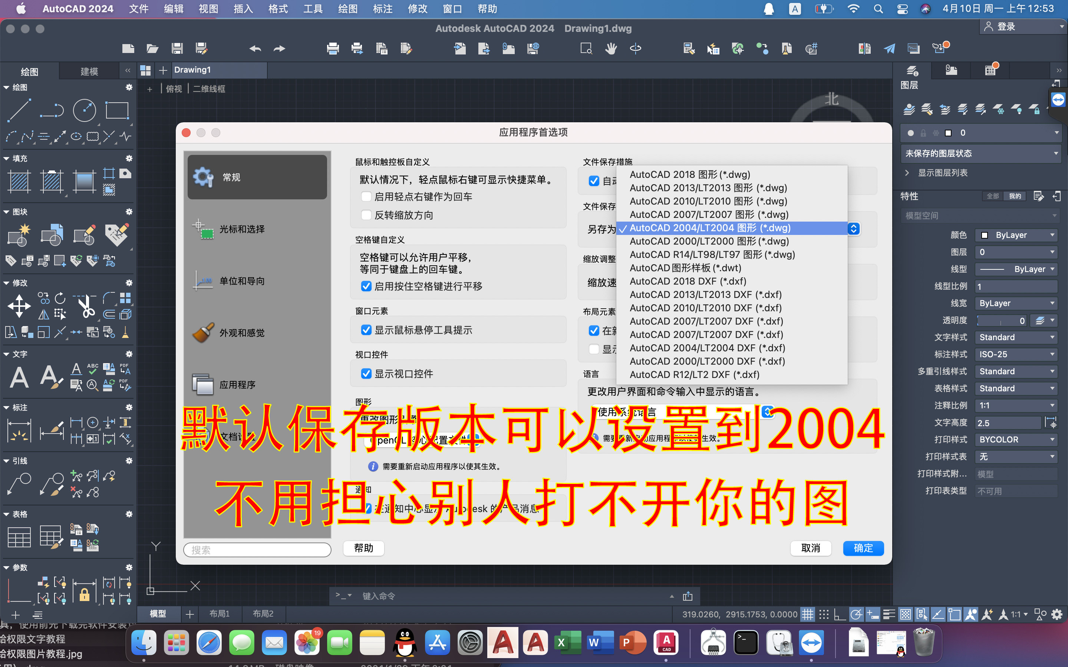This screenshot has width=1068, height=667.
Task: Select the Polyline tool
Action: pos(52,110)
